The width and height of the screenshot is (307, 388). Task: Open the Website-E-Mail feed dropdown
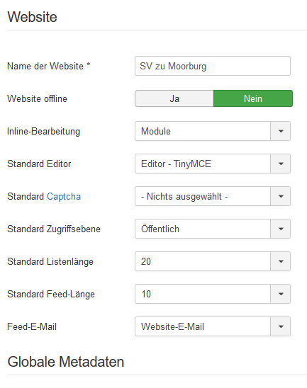click(x=213, y=326)
